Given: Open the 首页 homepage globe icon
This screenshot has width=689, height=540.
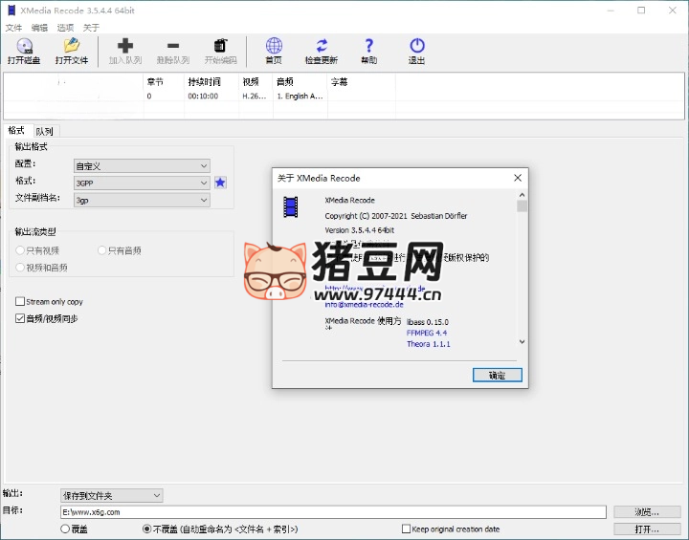Looking at the screenshot, I should coord(274,52).
